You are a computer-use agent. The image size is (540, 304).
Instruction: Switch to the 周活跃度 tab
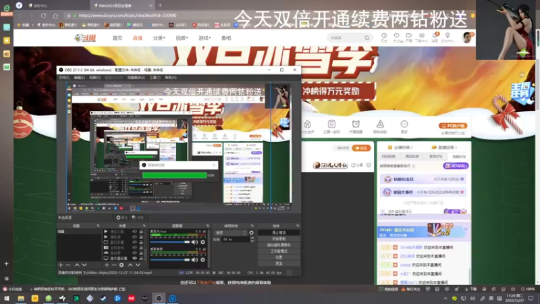pos(412,157)
